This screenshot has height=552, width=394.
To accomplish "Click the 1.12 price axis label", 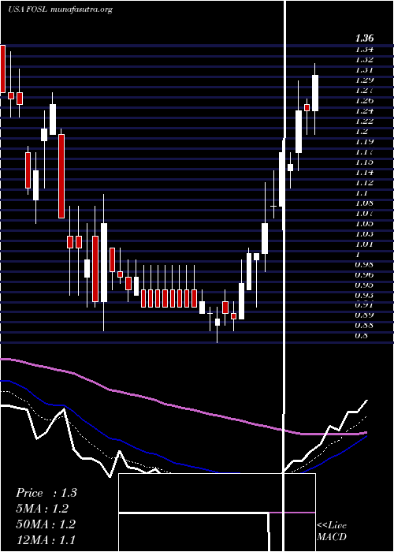I will (365, 182).
